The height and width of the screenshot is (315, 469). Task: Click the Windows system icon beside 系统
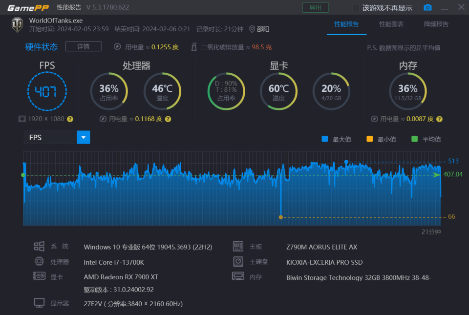coord(39,246)
